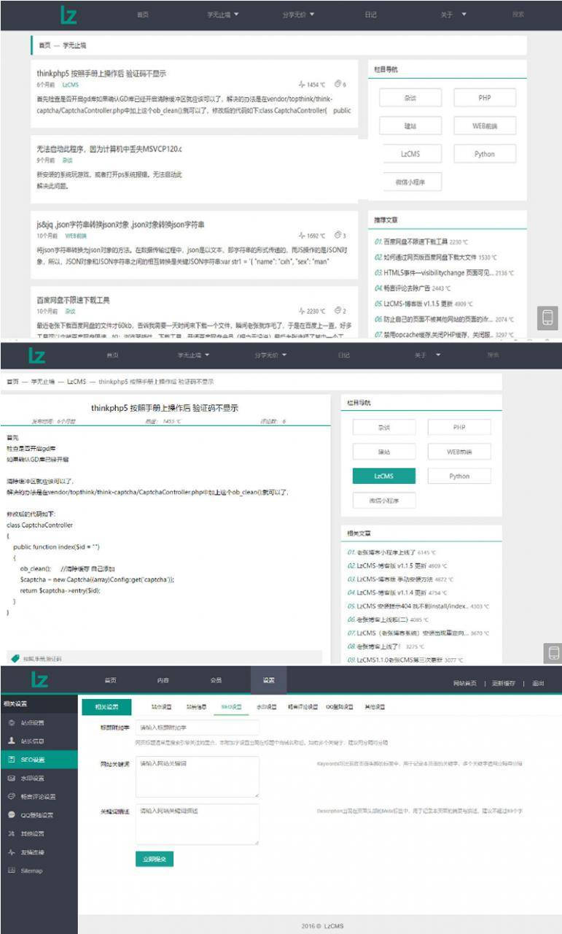The image size is (562, 934).
Task: Select the 杂谈 category on the article page
Action: pyautogui.click(x=384, y=428)
